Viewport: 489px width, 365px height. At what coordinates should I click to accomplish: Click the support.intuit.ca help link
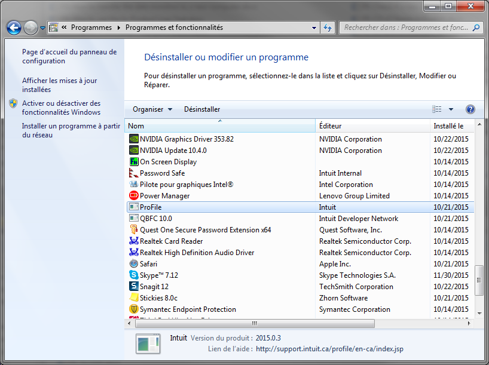pos(329,349)
